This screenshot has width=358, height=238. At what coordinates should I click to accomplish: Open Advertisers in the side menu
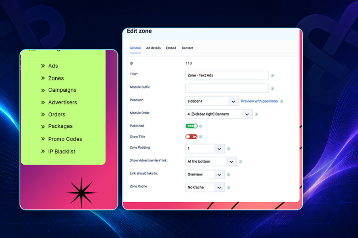click(x=62, y=102)
